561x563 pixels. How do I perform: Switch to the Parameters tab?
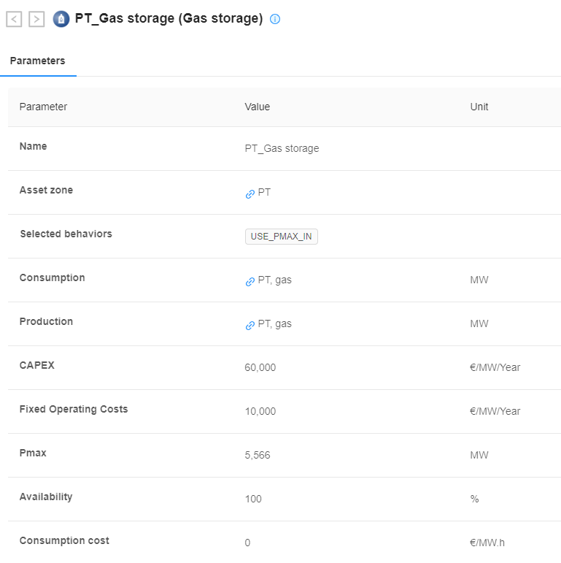[x=38, y=61]
